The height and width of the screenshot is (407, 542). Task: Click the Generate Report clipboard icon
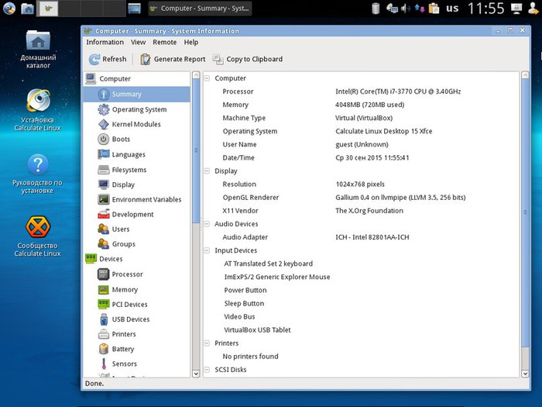click(146, 59)
